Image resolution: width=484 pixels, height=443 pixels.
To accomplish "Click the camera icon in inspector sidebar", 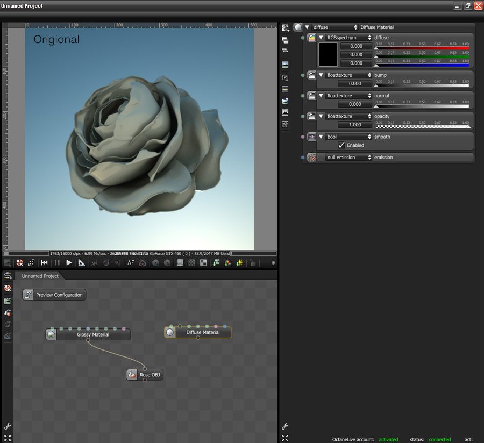I will (285, 78).
